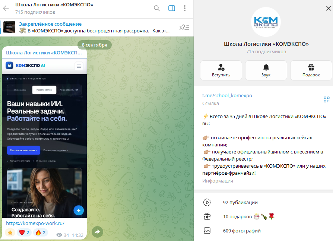
Task: Click the channel title in chat header
Action: click(x=54, y=5)
